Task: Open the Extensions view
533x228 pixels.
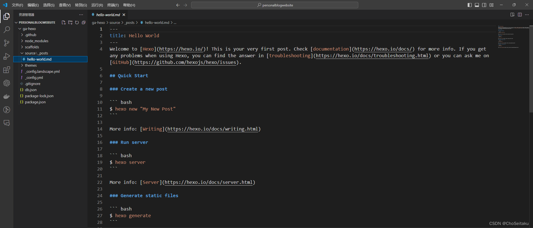Action: pos(7,70)
